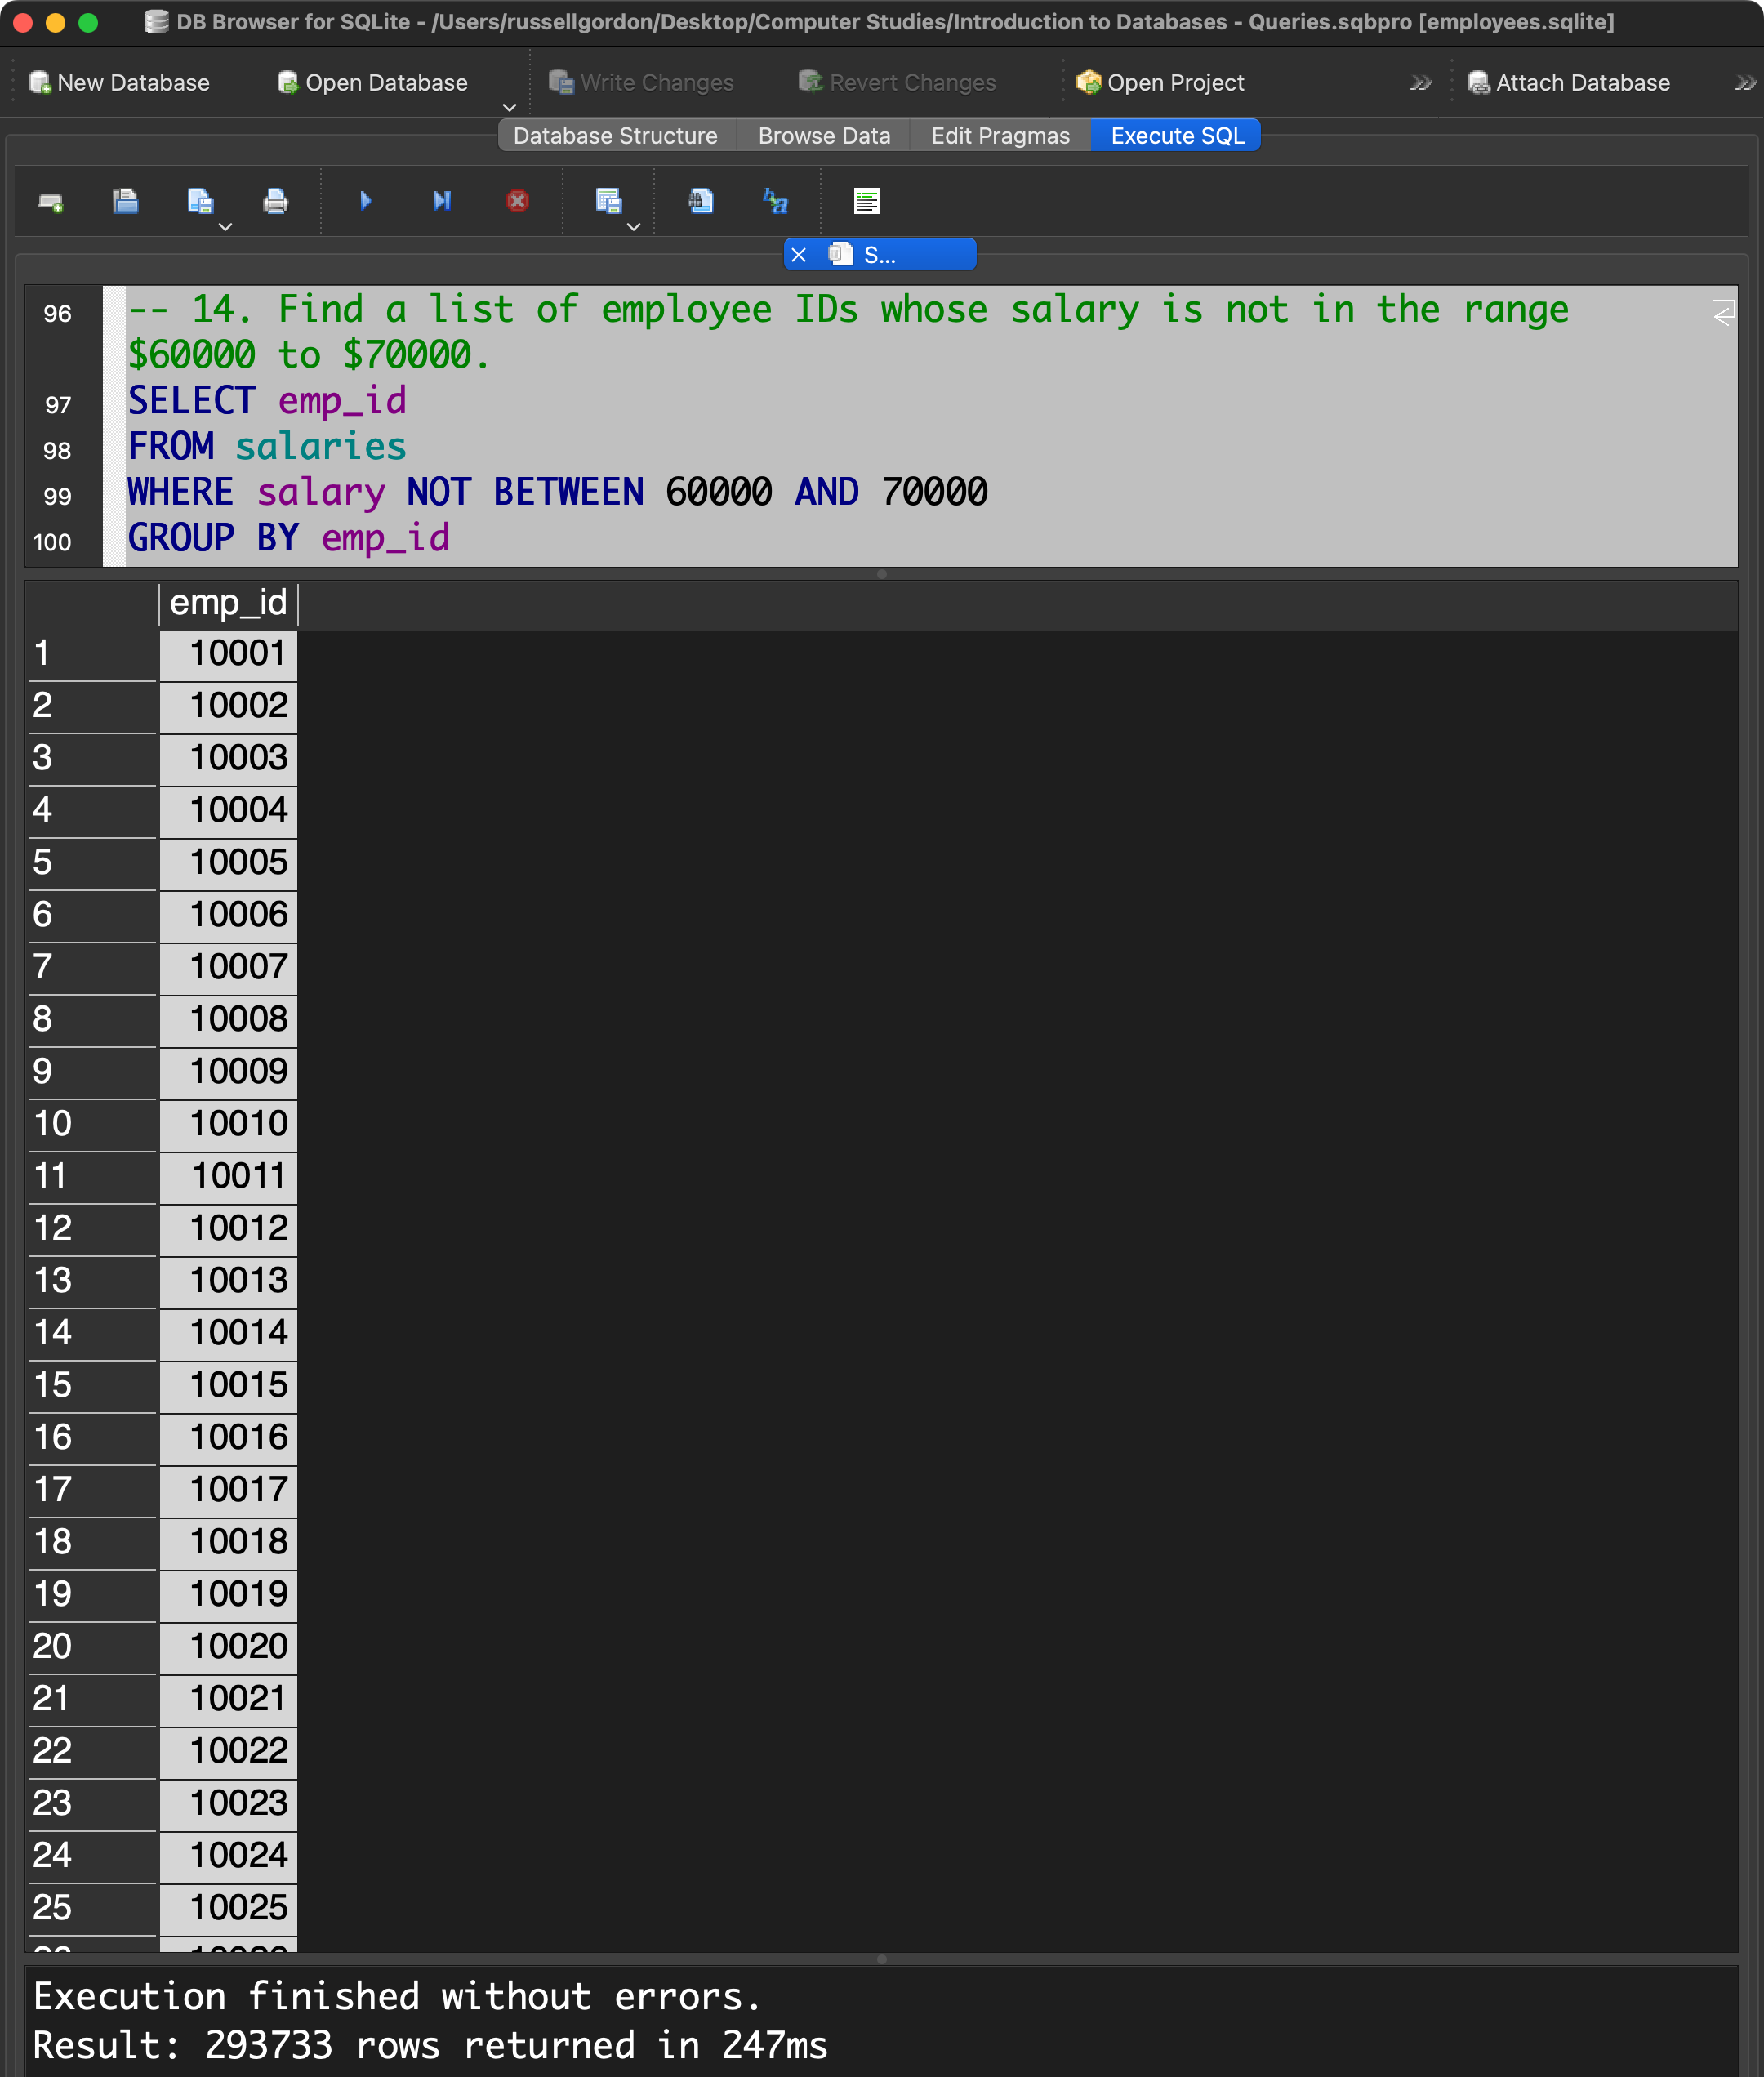This screenshot has height=2077, width=1764.
Task: Open the Database Structure tab
Action: tap(615, 136)
